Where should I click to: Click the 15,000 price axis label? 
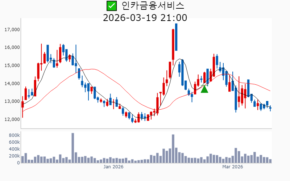point(11,66)
